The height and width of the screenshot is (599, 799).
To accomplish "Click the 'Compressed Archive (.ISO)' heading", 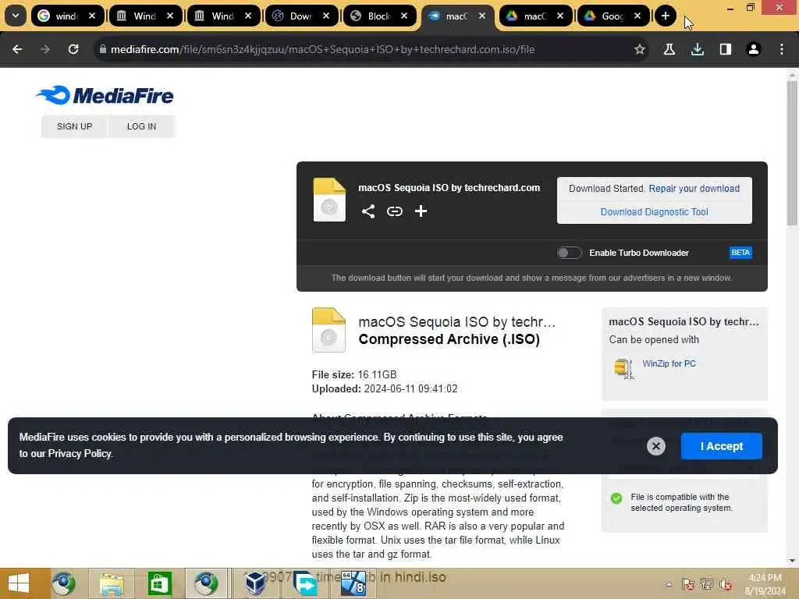I will (449, 339).
